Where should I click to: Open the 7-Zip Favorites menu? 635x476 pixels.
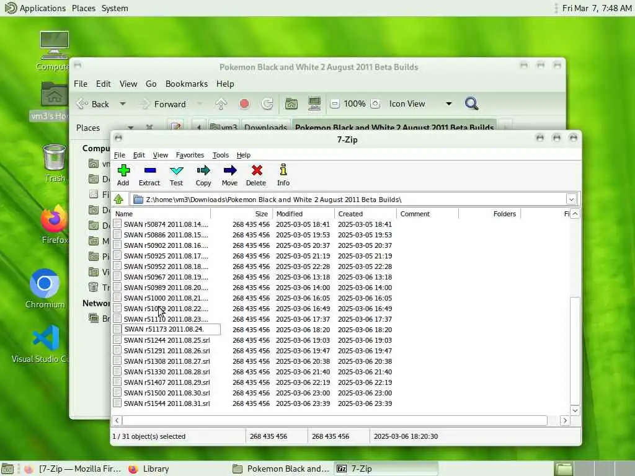(190, 155)
